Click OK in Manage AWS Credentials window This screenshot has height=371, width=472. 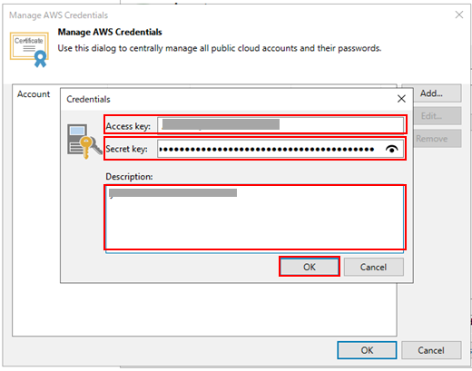[367, 350]
